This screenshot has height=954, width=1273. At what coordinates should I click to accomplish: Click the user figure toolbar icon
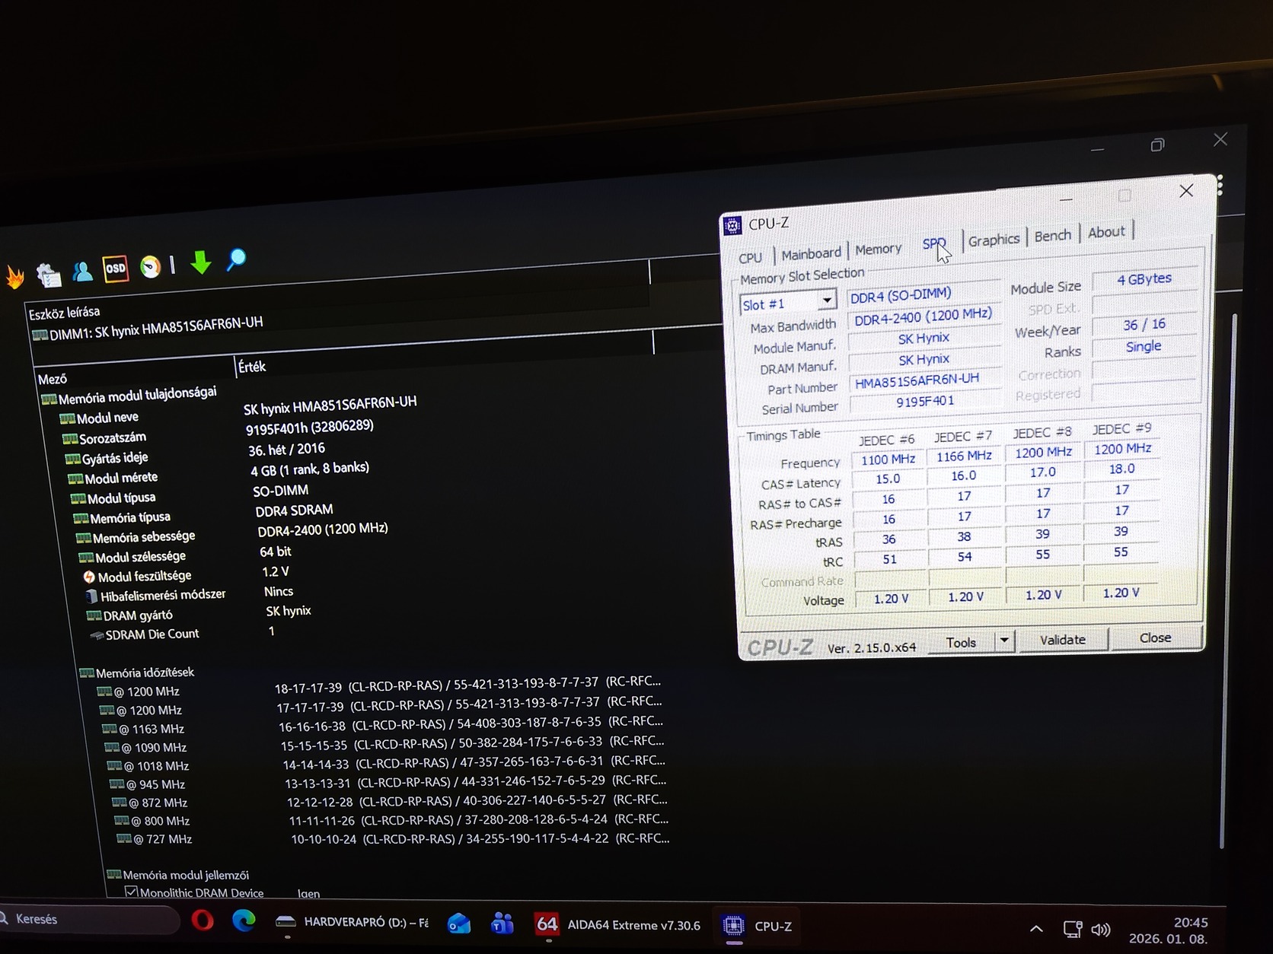coord(81,271)
